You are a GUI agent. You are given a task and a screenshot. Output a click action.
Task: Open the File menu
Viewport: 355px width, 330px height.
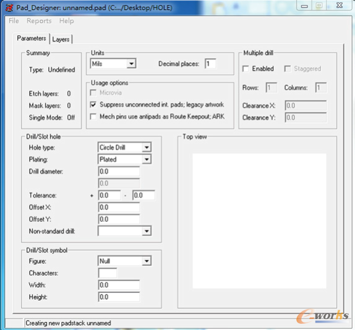[x=14, y=21]
